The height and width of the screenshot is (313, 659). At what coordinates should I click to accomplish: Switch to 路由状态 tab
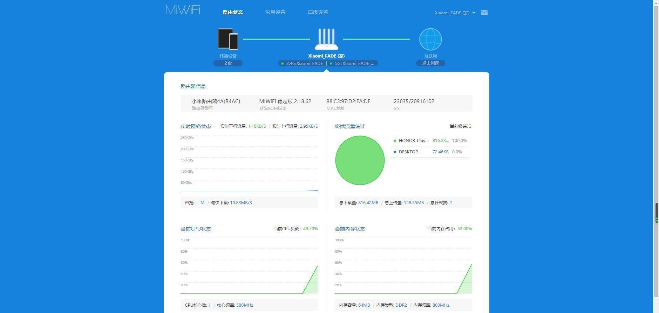point(233,12)
